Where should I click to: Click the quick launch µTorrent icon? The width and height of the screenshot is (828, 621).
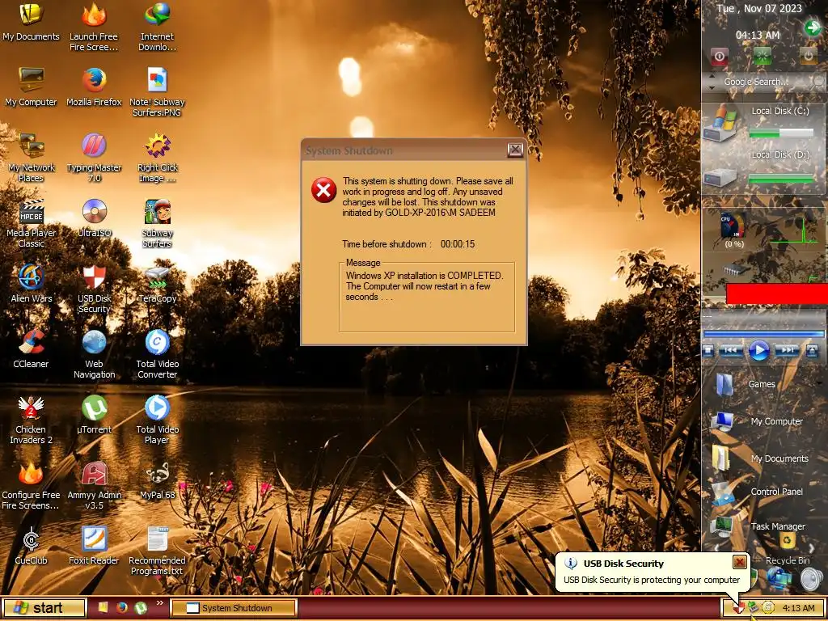coord(141,608)
